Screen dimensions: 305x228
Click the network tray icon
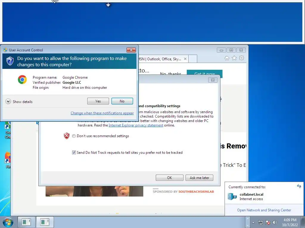[260, 222]
